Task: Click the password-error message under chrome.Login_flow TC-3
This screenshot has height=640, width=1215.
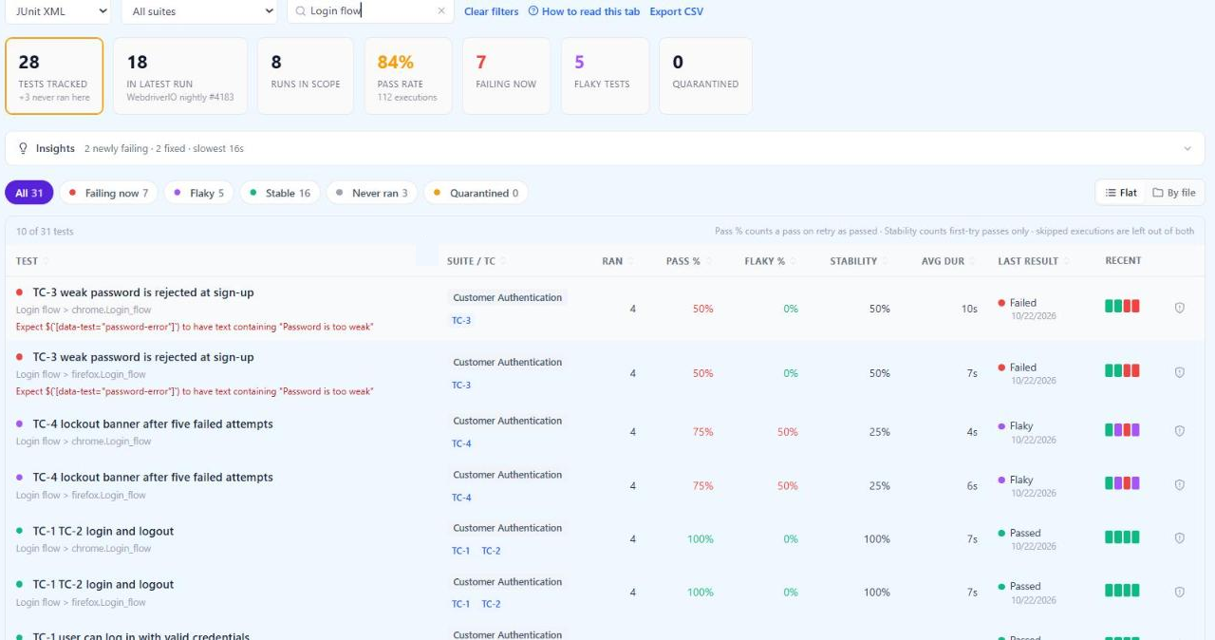Action: [195, 327]
